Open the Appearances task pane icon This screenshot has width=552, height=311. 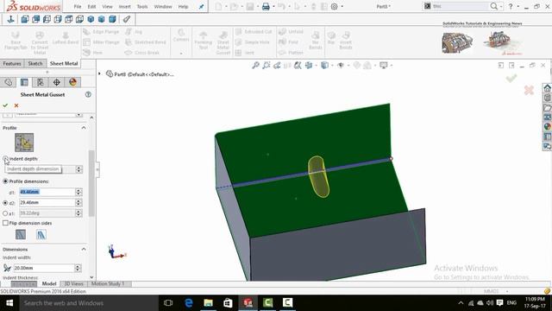pyautogui.click(x=547, y=127)
